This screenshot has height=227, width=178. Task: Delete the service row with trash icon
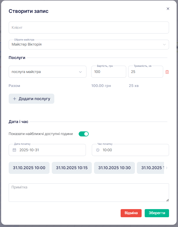tap(167, 72)
